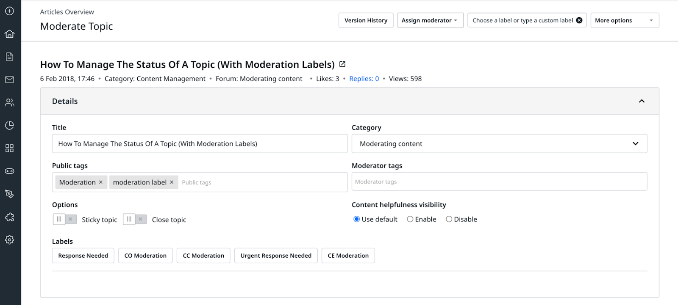This screenshot has height=305, width=678.
Task: Click the Moderator tags input field
Action: coord(499,181)
